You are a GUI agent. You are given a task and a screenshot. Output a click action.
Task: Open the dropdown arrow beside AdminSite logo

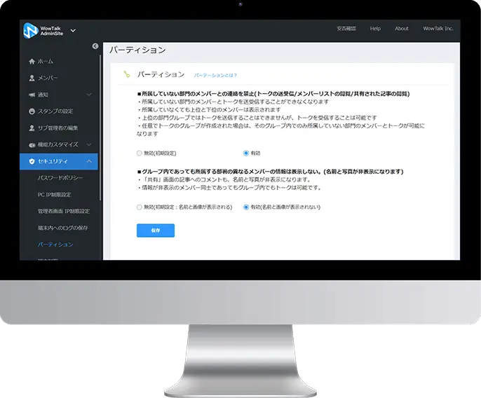coord(73,31)
